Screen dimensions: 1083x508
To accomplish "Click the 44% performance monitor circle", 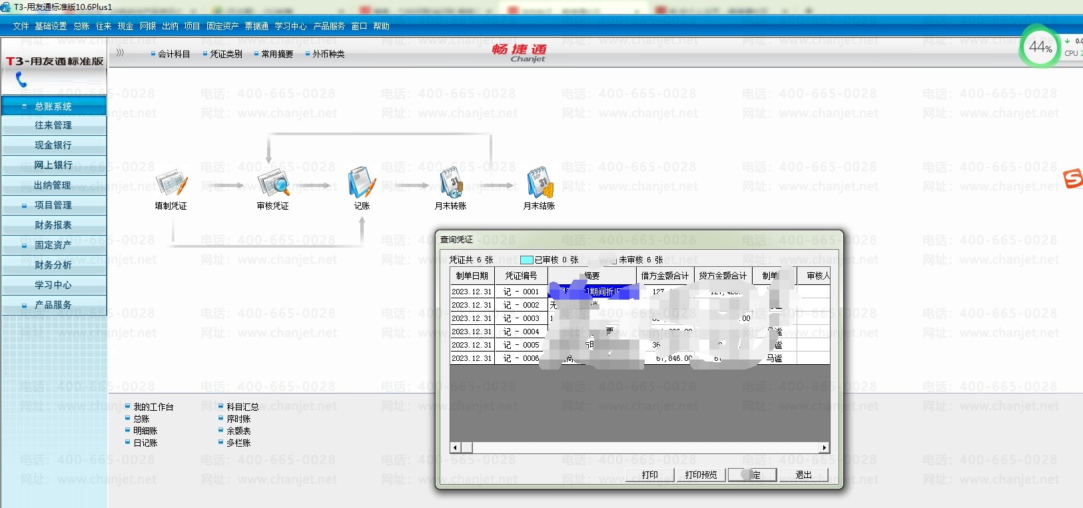I will pos(1040,47).
